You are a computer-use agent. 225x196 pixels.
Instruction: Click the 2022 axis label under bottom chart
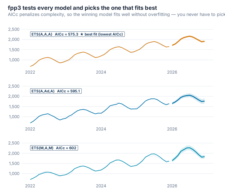pyautogui.click(x=30, y=186)
